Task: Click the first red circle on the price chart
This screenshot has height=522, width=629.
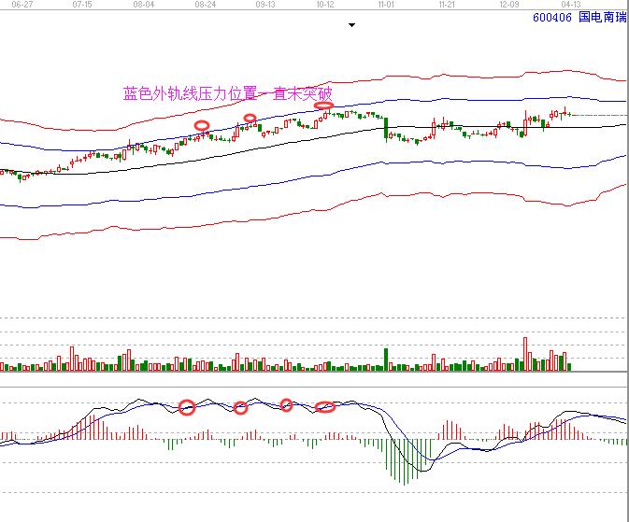Action: [x=201, y=125]
